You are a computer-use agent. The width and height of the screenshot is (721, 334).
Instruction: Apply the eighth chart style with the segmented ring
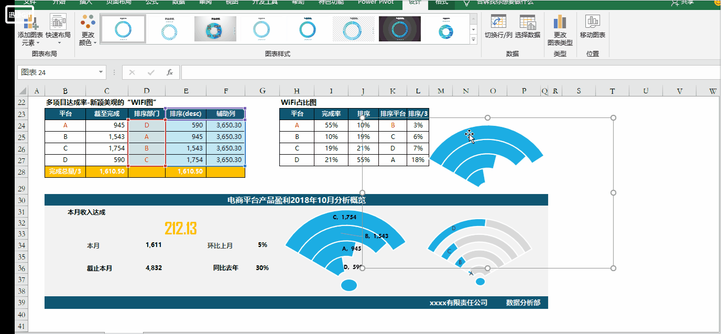[446, 28]
